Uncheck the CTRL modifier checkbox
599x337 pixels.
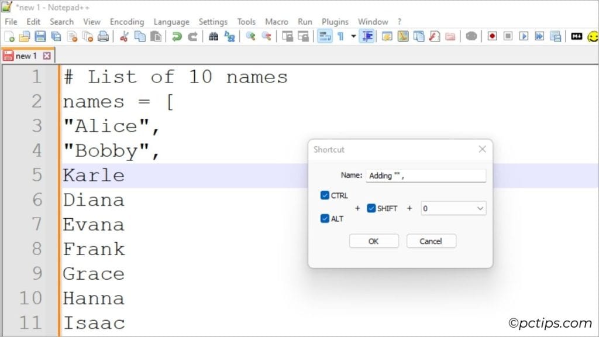[325, 195]
